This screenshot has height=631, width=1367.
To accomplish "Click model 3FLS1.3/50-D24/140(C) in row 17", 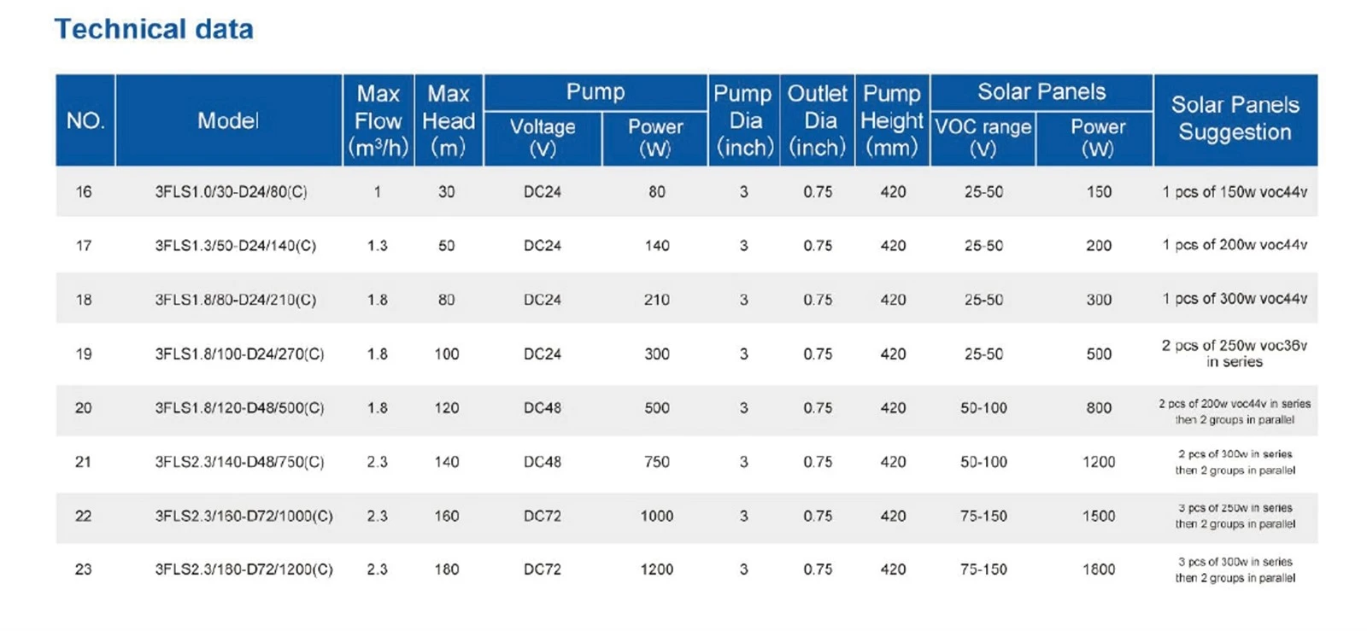I will (236, 246).
